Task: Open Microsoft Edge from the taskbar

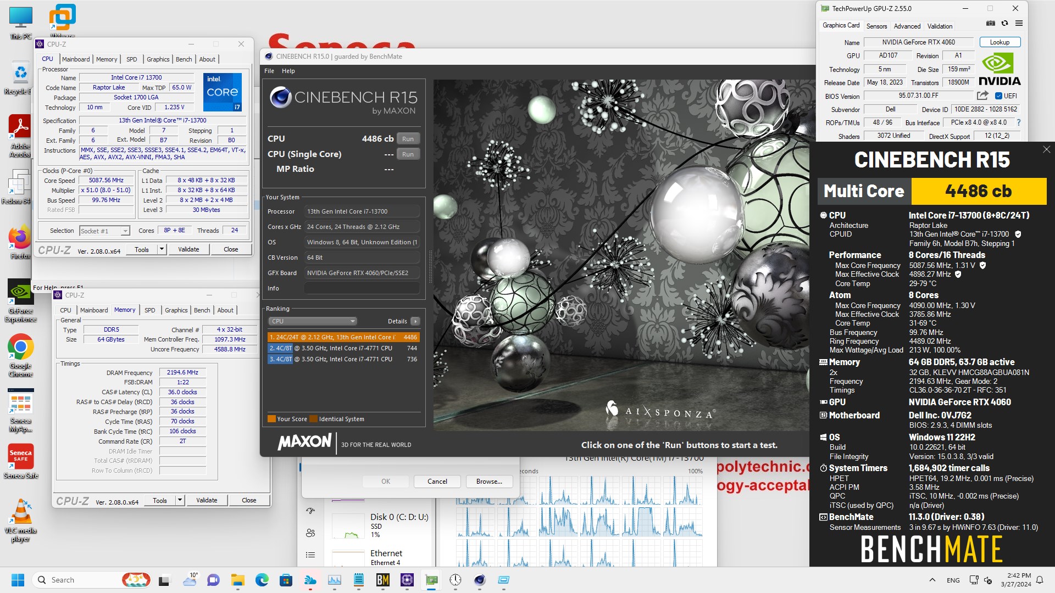Action: click(262, 580)
